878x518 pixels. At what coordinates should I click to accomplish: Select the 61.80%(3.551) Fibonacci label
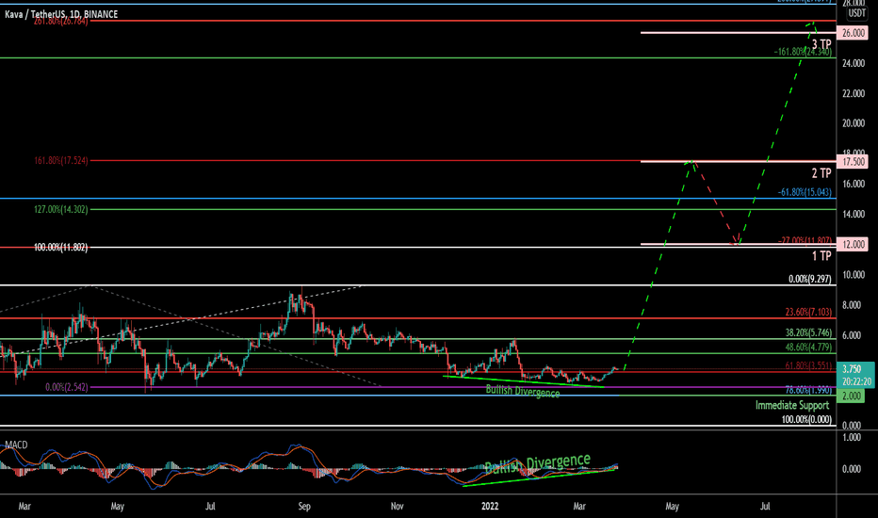coord(808,365)
